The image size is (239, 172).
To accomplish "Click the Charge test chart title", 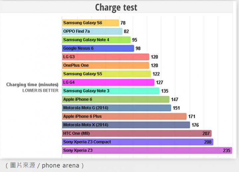I will (116, 7).
